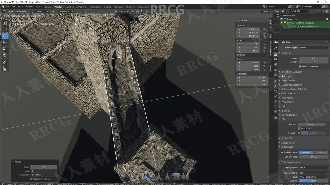Screen dimensions: 330x185
Task: Select the Annotate tool
Action: coord(5,62)
